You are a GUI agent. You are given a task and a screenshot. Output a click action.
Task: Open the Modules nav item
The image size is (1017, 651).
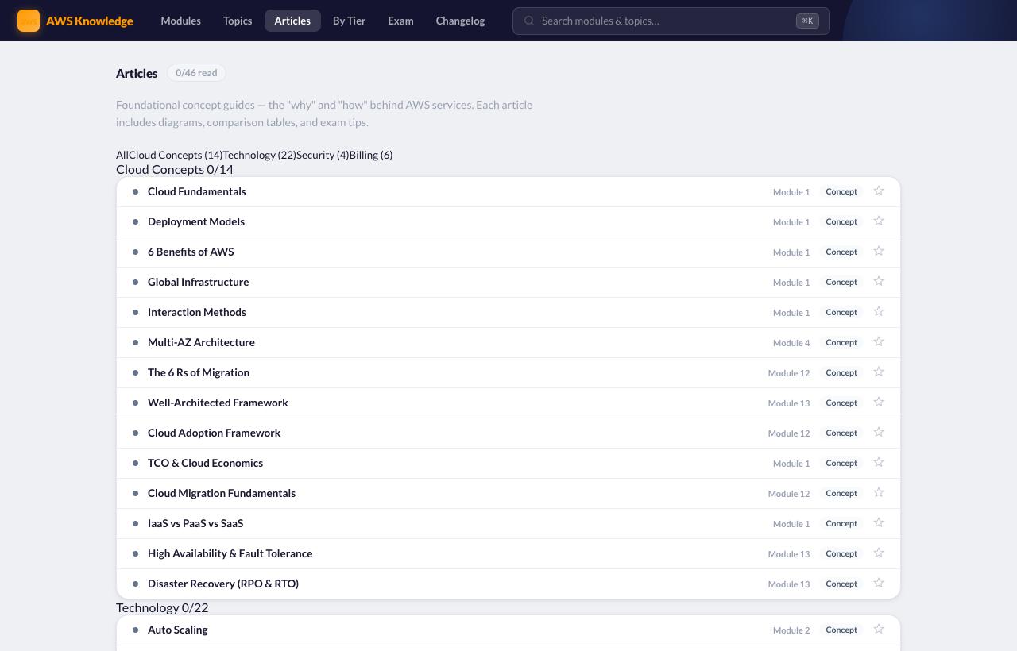[180, 21]
